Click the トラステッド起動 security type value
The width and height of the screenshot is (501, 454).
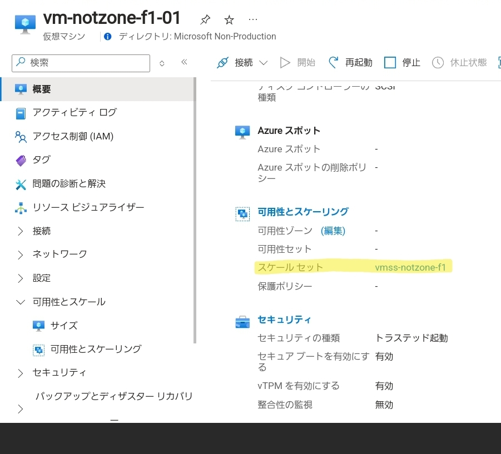point(411,338)
